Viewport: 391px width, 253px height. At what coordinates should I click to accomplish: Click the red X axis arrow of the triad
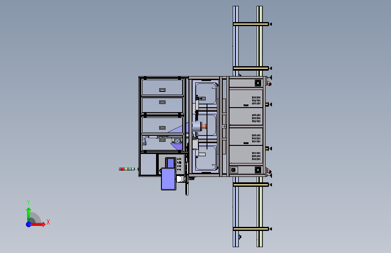[38, 224]
